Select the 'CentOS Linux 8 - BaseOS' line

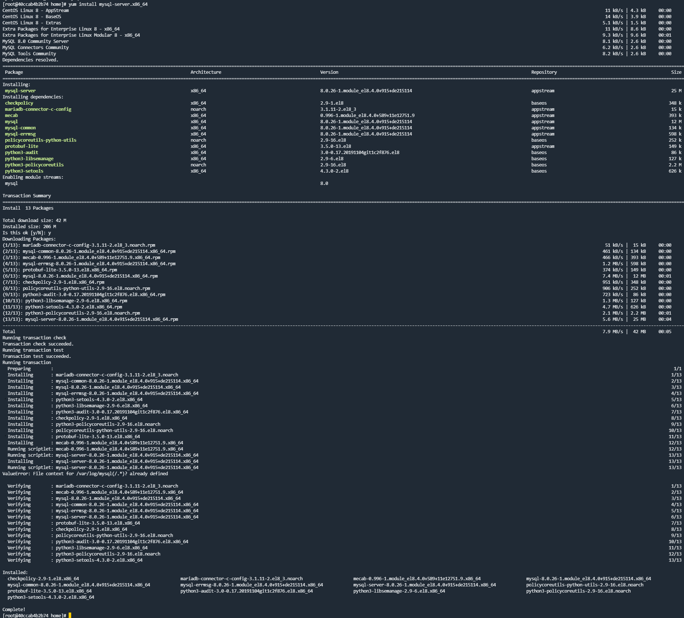coord(32,17)
